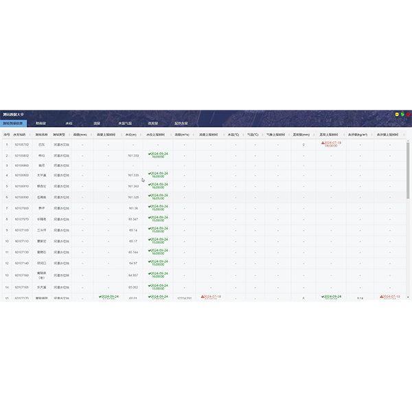Click the green maximize window icon
412x412 pixels.
(x=402, y=114)
